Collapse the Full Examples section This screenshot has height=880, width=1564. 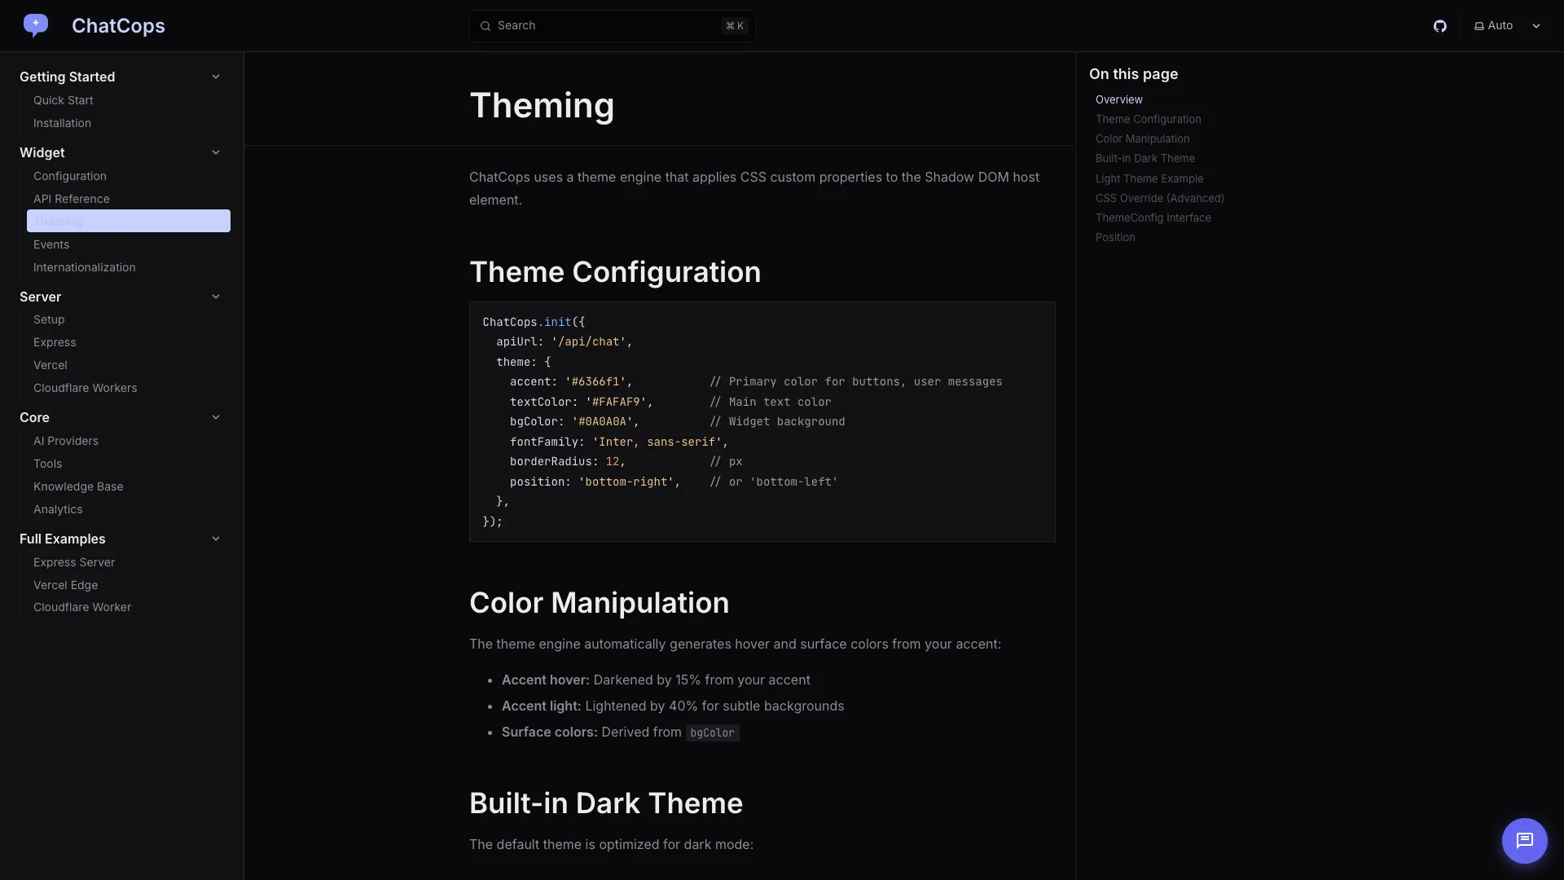click(216, 539)
